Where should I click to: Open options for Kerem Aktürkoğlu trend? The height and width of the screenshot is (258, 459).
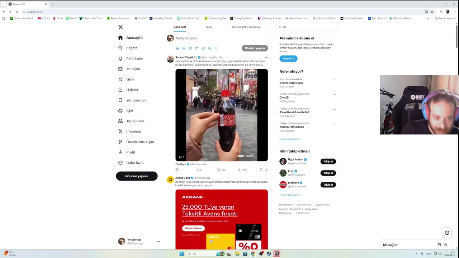click(334, 80)
